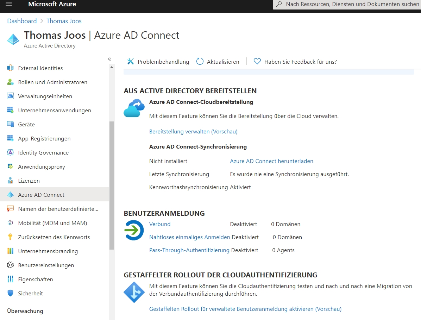This screenshot has height=320, width=421.
Task: Open Mobilität (MDM und MAM)
Action: 53,223
